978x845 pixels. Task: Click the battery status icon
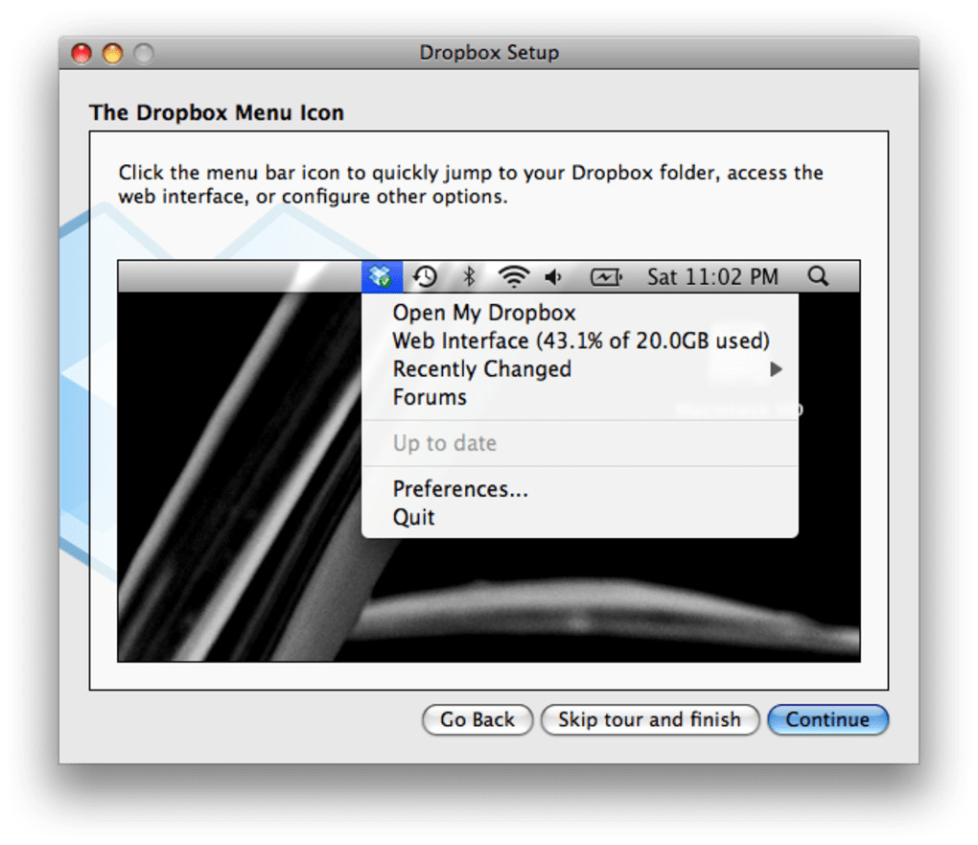pos(606,276)
